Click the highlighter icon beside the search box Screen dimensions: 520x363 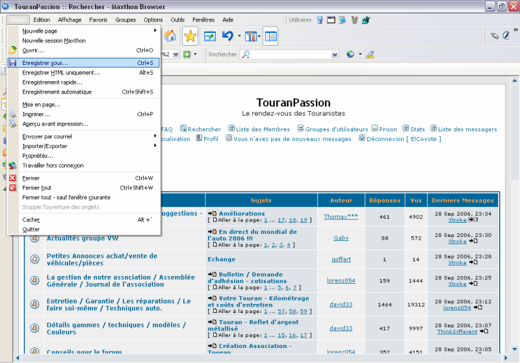click(x=370, y=55)
